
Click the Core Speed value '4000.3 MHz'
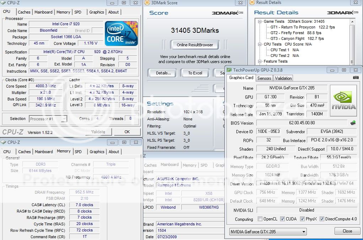[46, 86]
